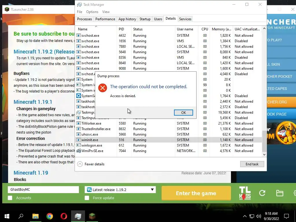Image resolution: width=296 pixels, height=222 pixels.
Task: Select the TiWorker.exe process row
Action: pyautogui.click(x=169, y=123)
